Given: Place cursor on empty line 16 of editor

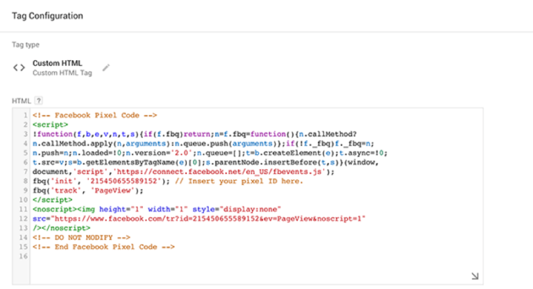Looking at the screenshot, I should pyautogui.click(x=256, y=256).
